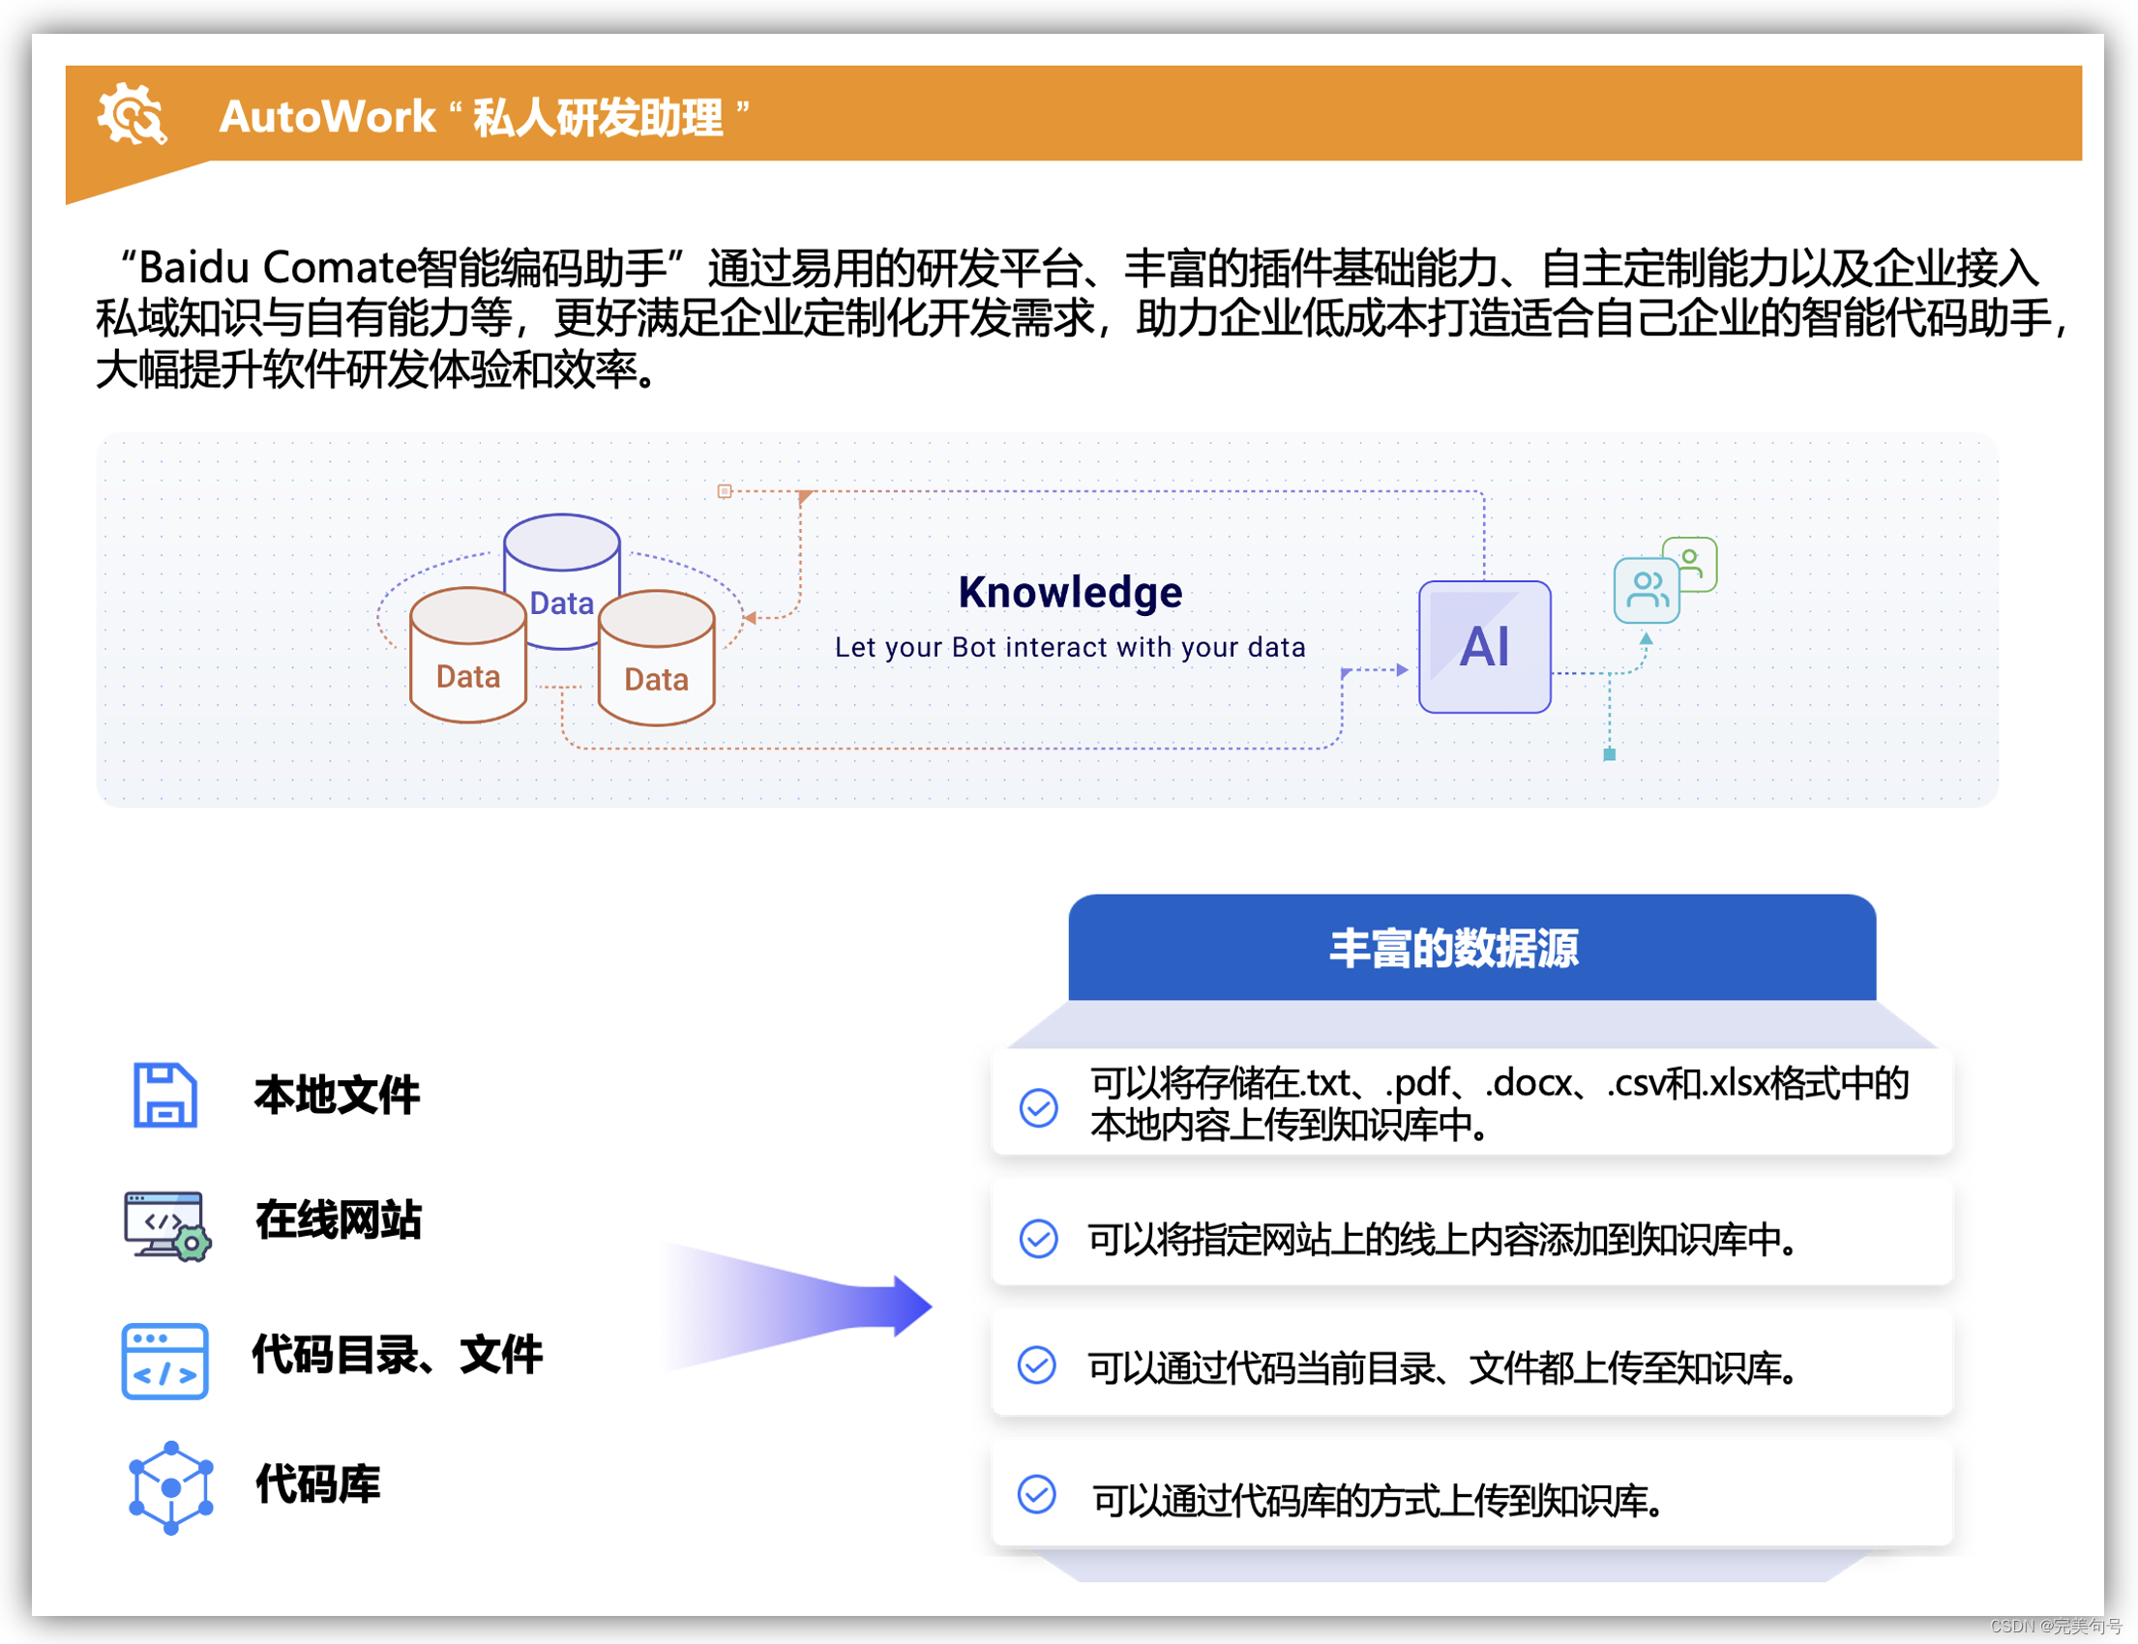Click the 代码目录、文件 label

[x=397, y=1355]
